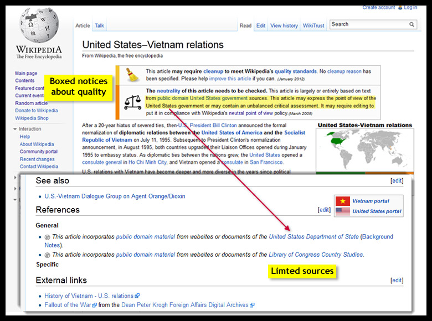Edit the See also section

[x=397, y=181]
